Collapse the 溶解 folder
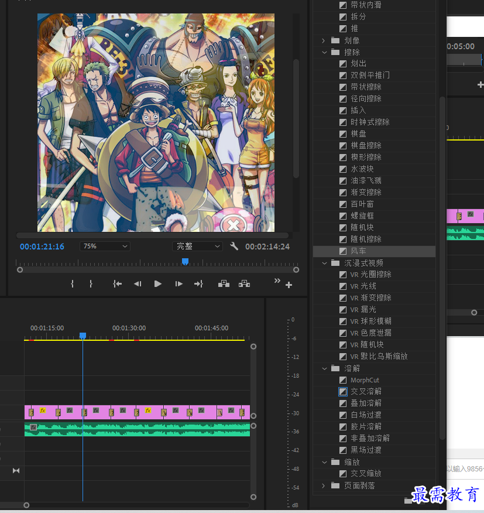The width and height of the screenshot is (484, 513). point(324,369)
